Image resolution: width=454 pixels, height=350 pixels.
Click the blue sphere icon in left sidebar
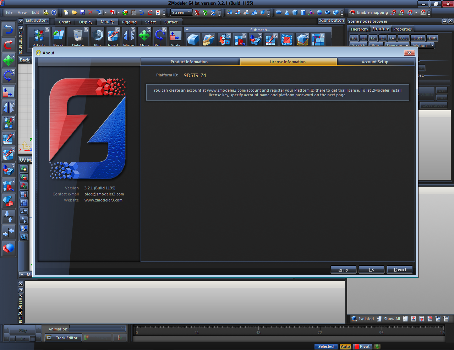point(9,248)
